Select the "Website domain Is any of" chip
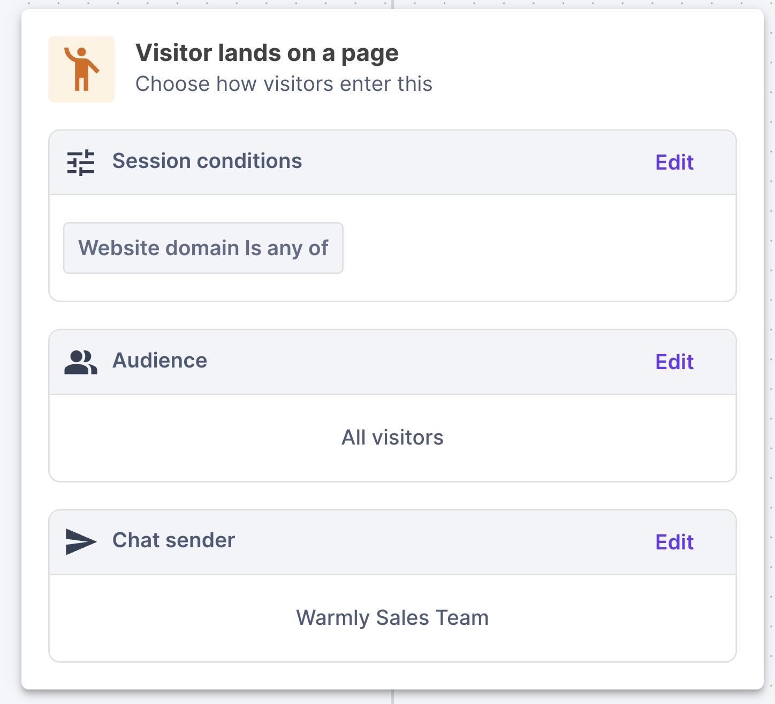 (x=203, y=248)
